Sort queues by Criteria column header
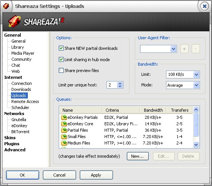212x186 pixels. click(x=121, y=110)
